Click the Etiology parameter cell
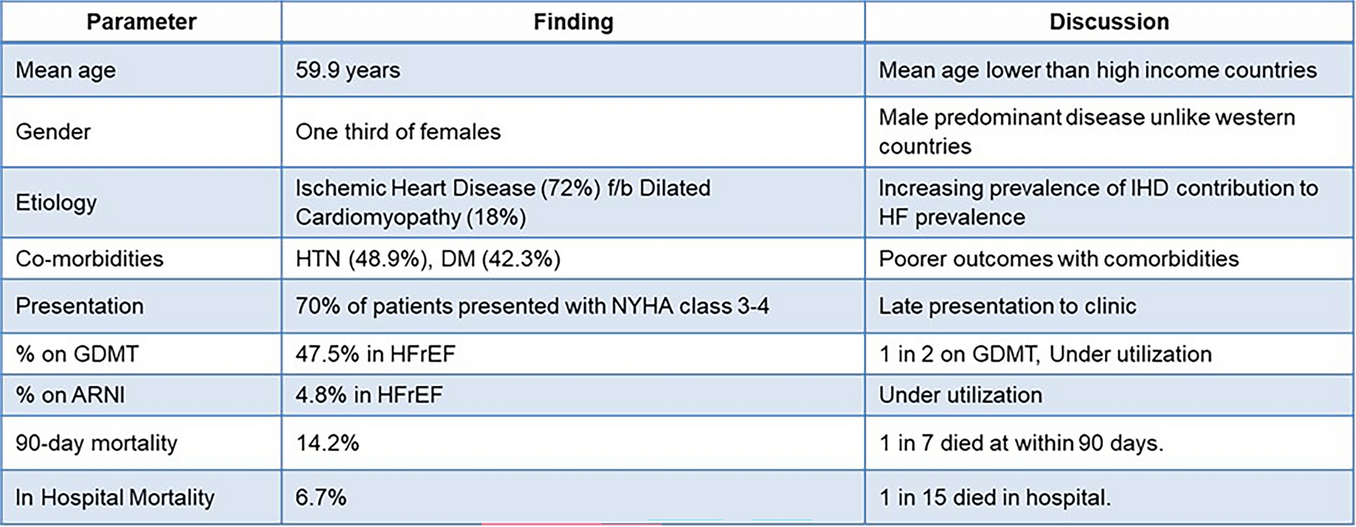 click(x=56, y=202)
